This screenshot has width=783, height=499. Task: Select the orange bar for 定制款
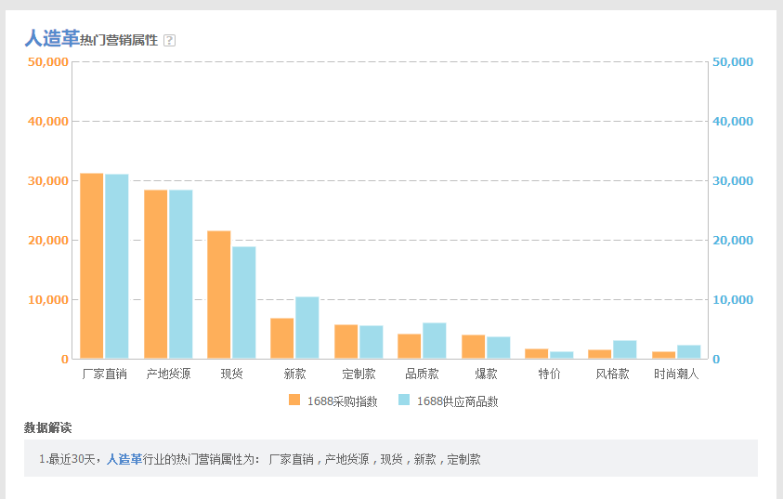tap(346, 342)
